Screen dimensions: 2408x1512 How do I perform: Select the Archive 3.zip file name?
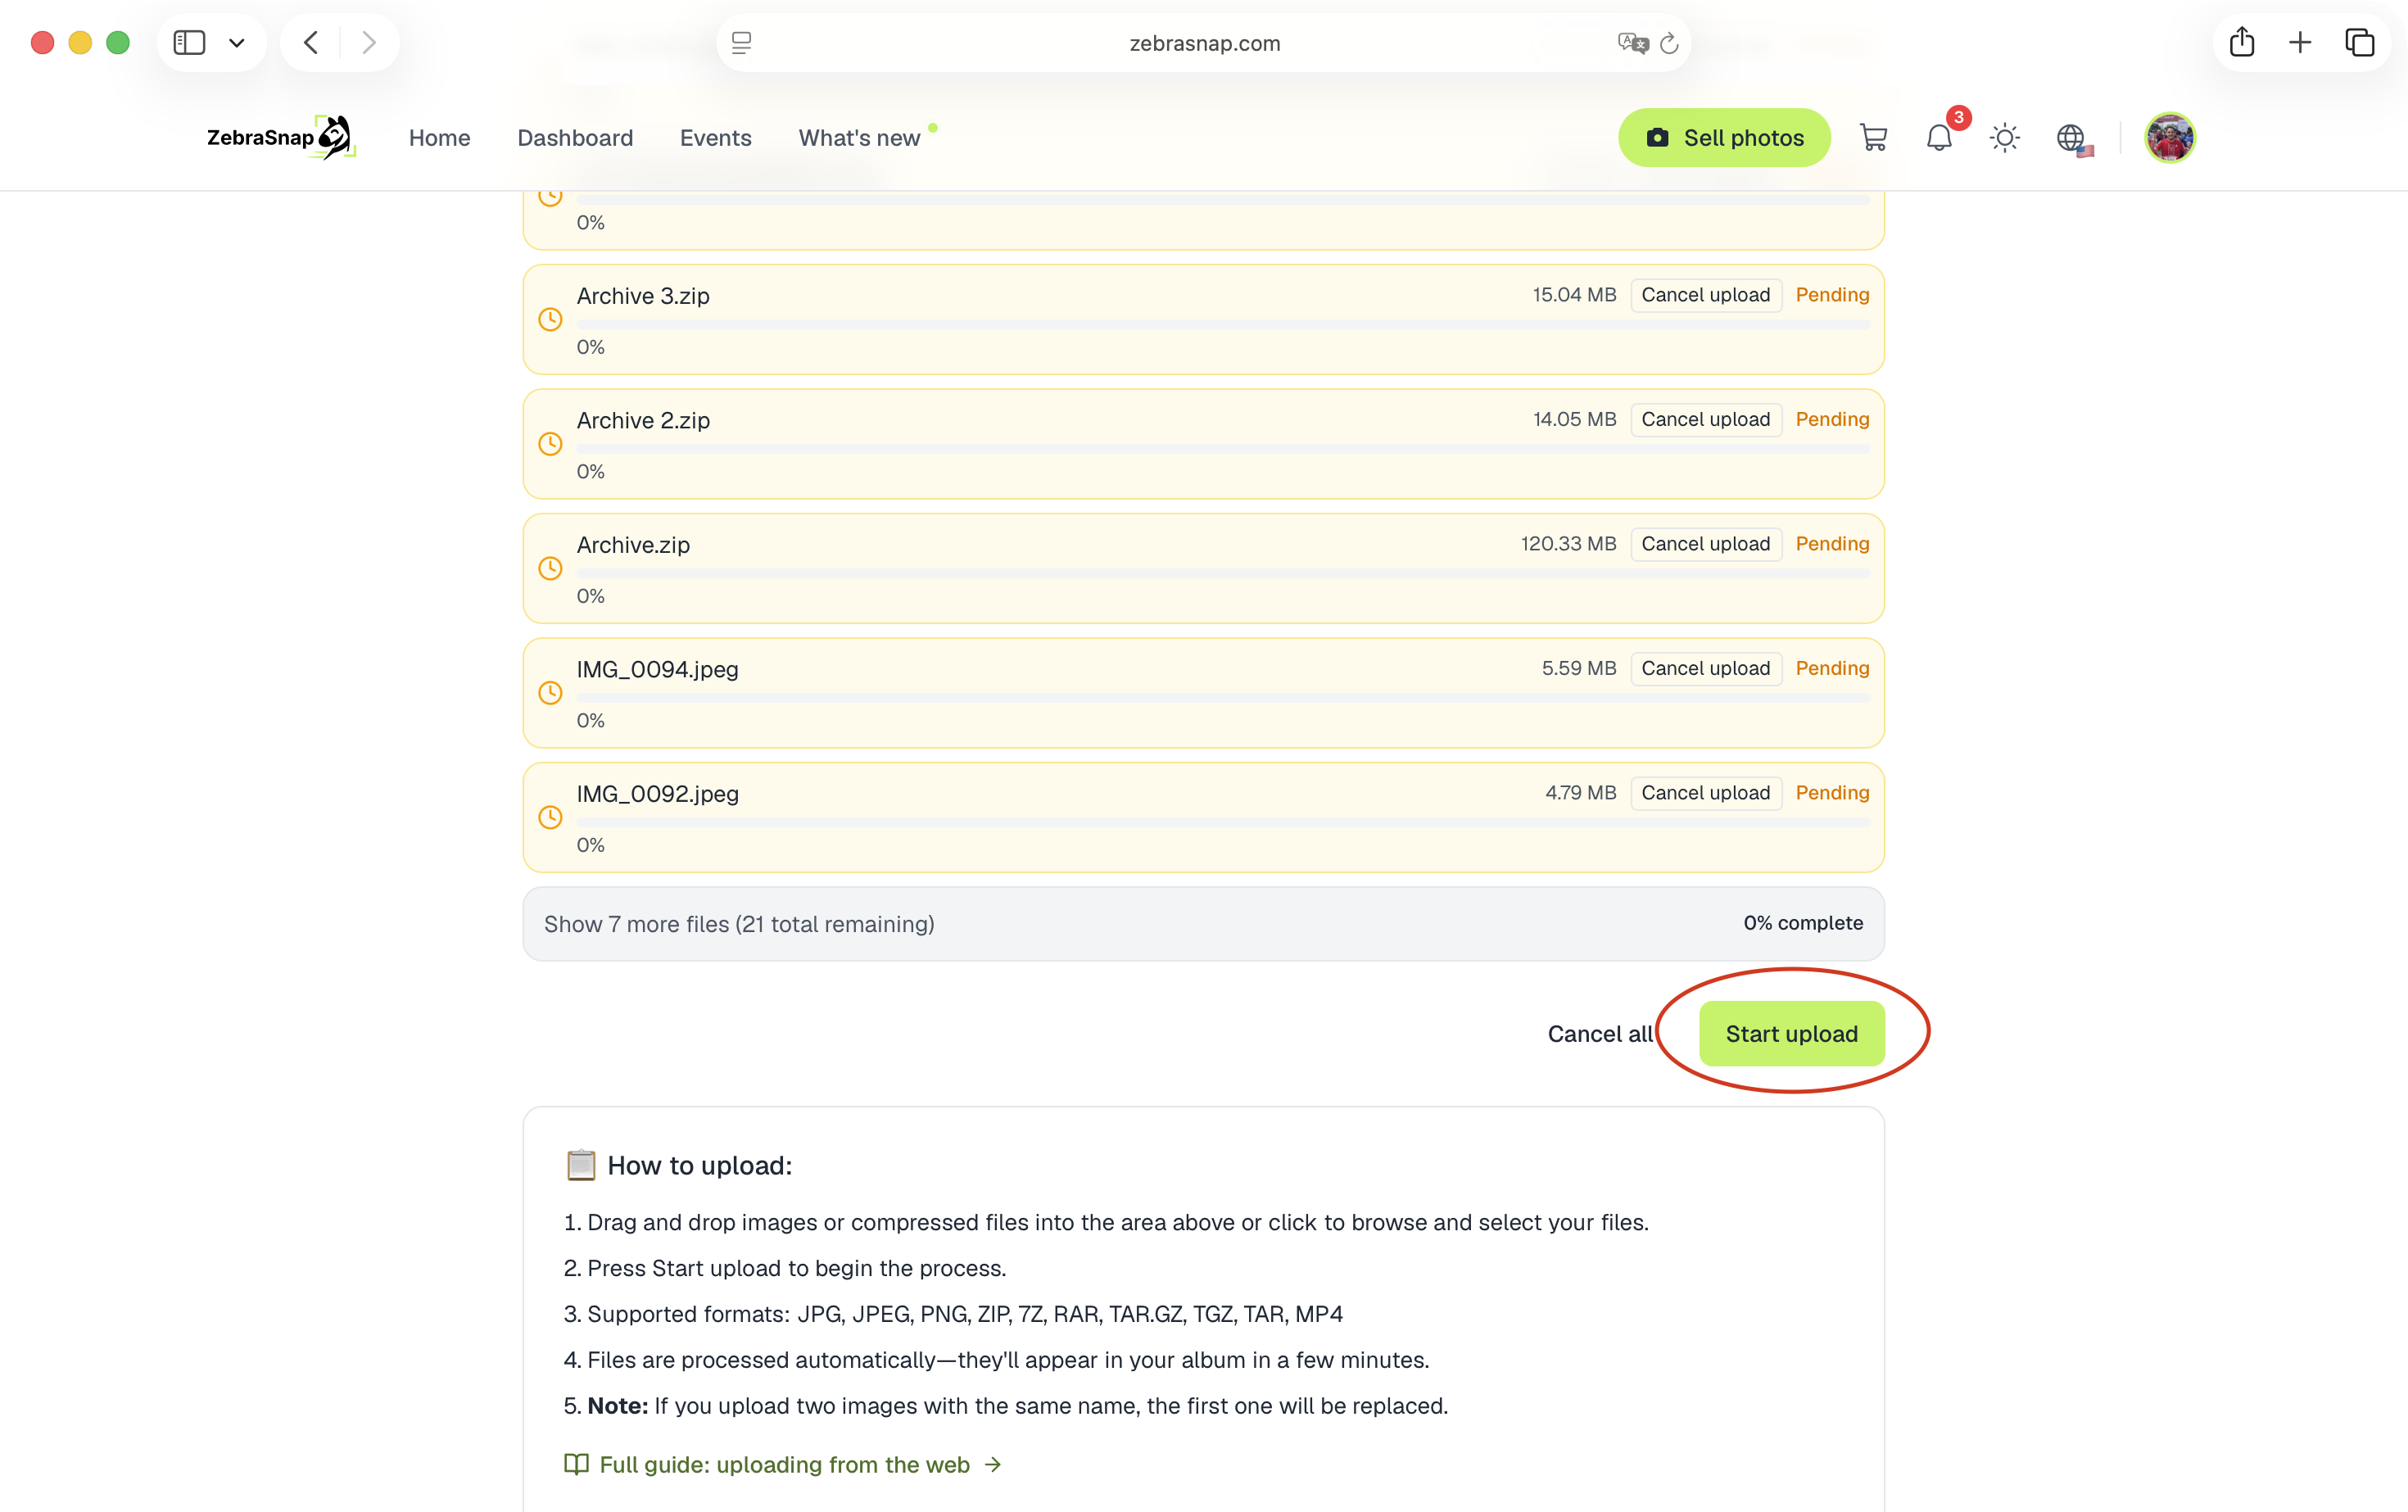(643, 296)
